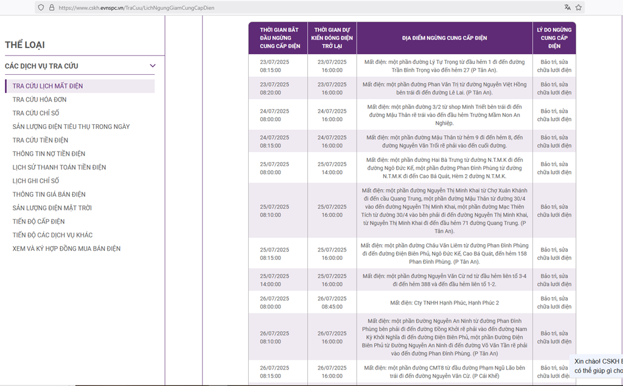Click THỜI GIAN BẮT ĐẦU NGỪNG column header
Screen dimensions: 623x386
[x=278, y=38]
